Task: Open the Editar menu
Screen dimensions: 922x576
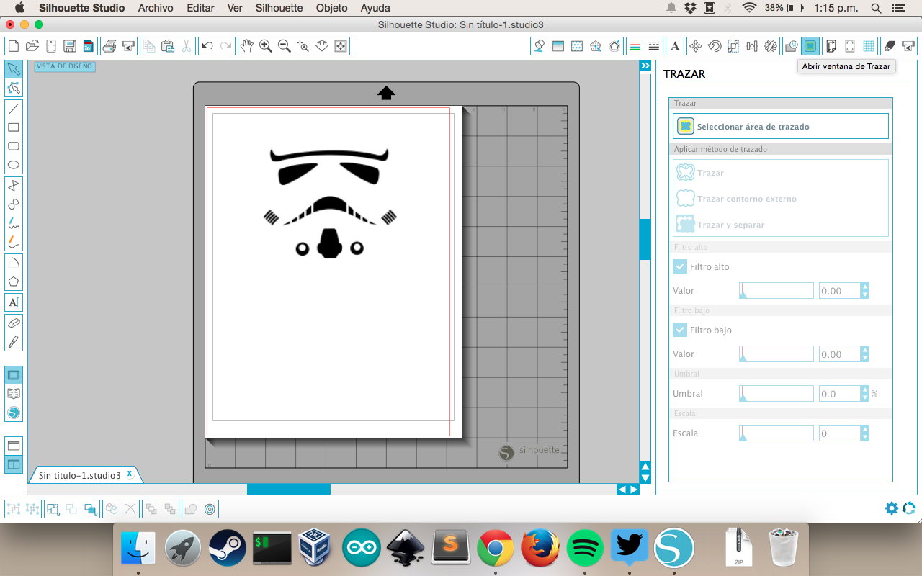Action: tap(200, 8)
